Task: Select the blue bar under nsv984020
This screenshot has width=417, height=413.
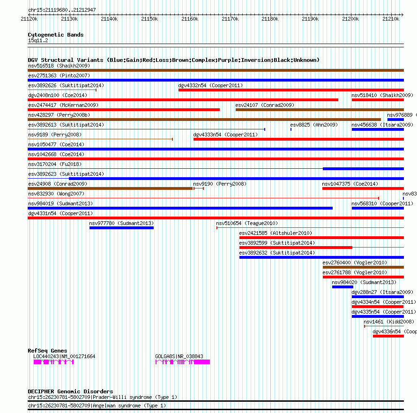Action: (x=343, y=287)
